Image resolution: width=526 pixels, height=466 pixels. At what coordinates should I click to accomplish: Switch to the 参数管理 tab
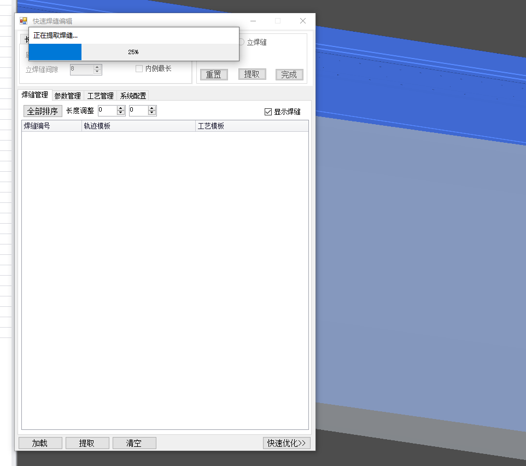click(67, 96)
